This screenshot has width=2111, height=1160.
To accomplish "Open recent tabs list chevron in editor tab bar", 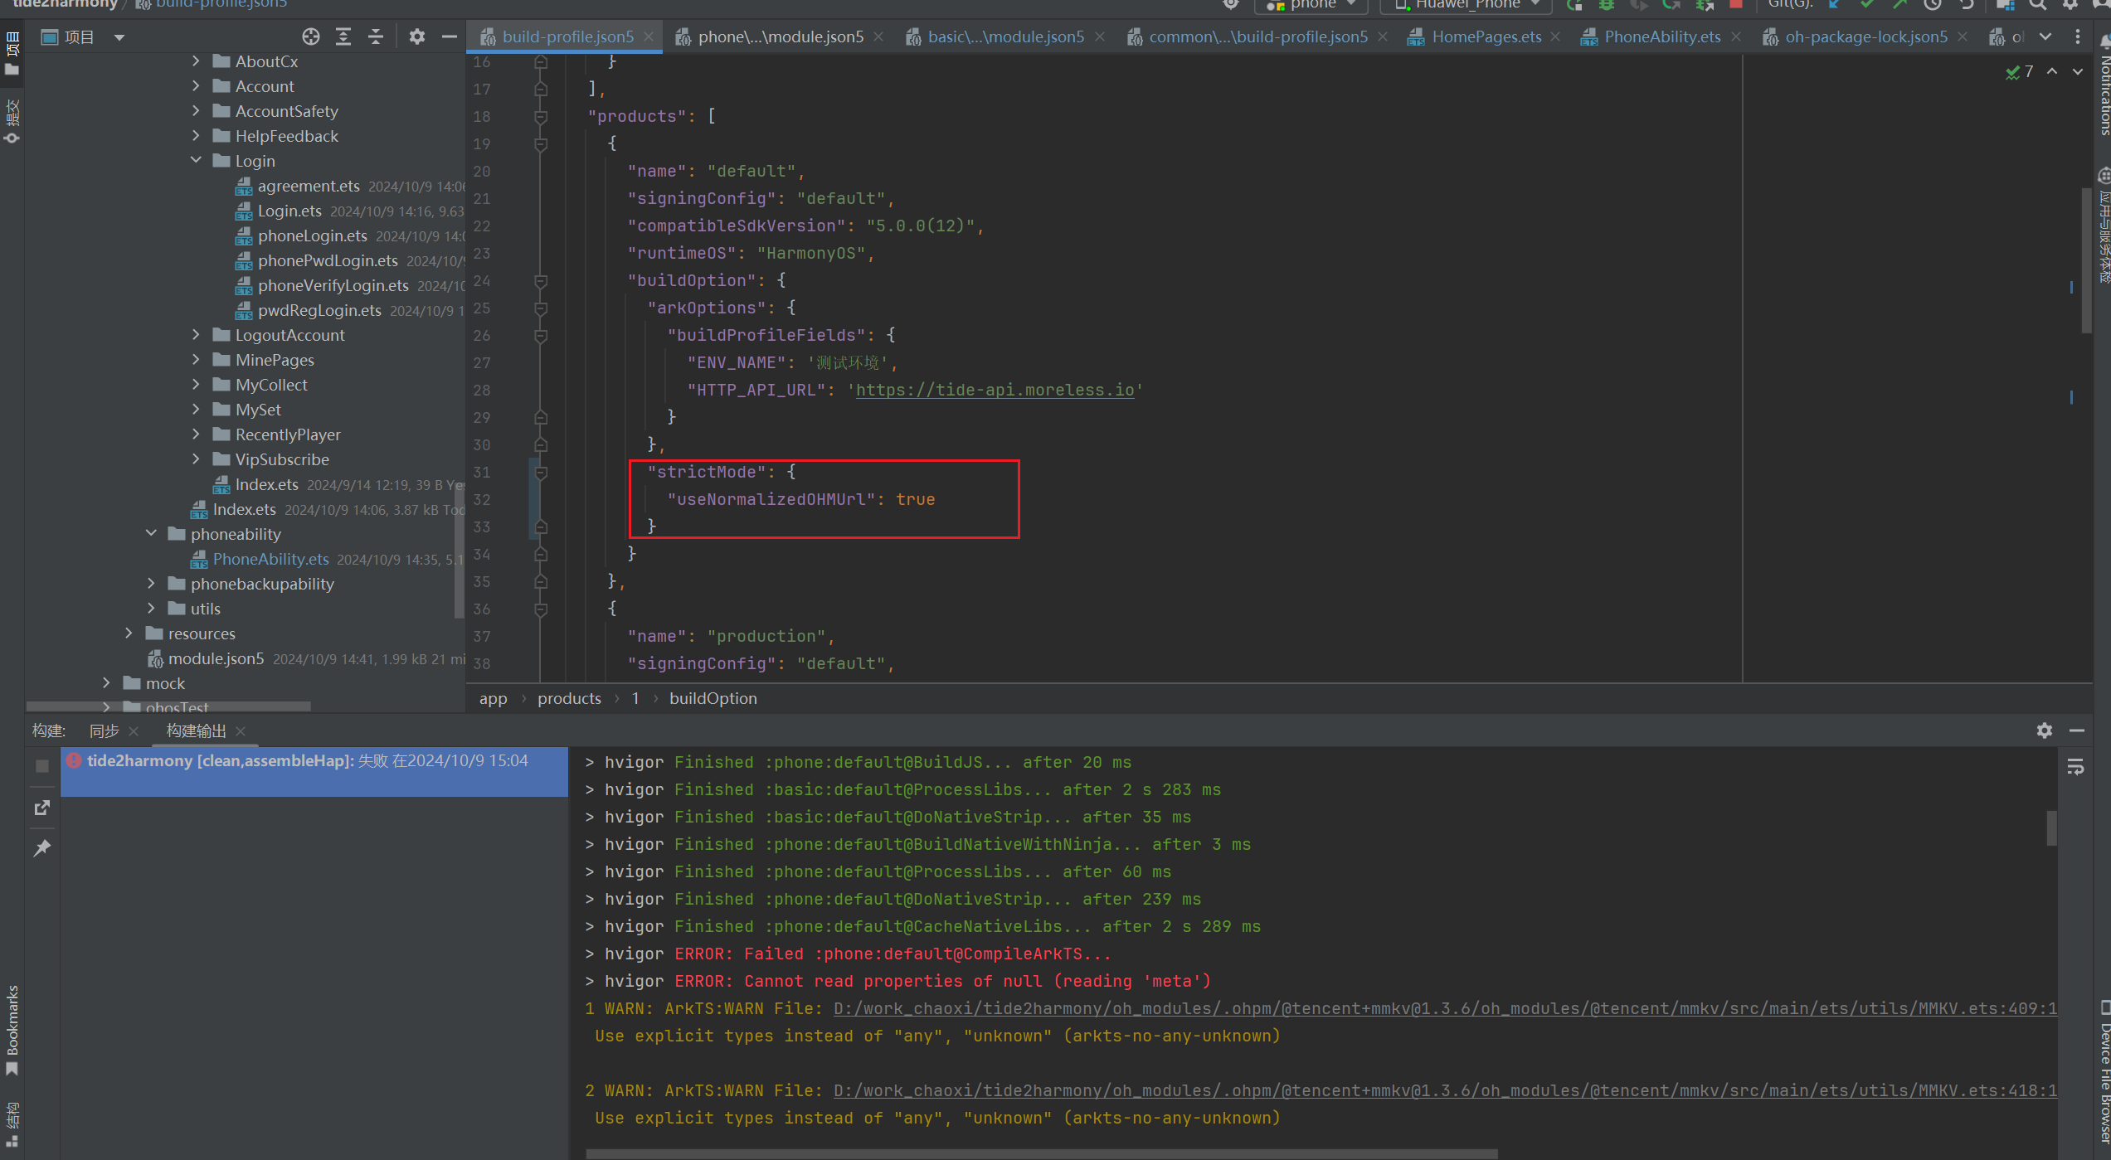I will pos(2045,36).
